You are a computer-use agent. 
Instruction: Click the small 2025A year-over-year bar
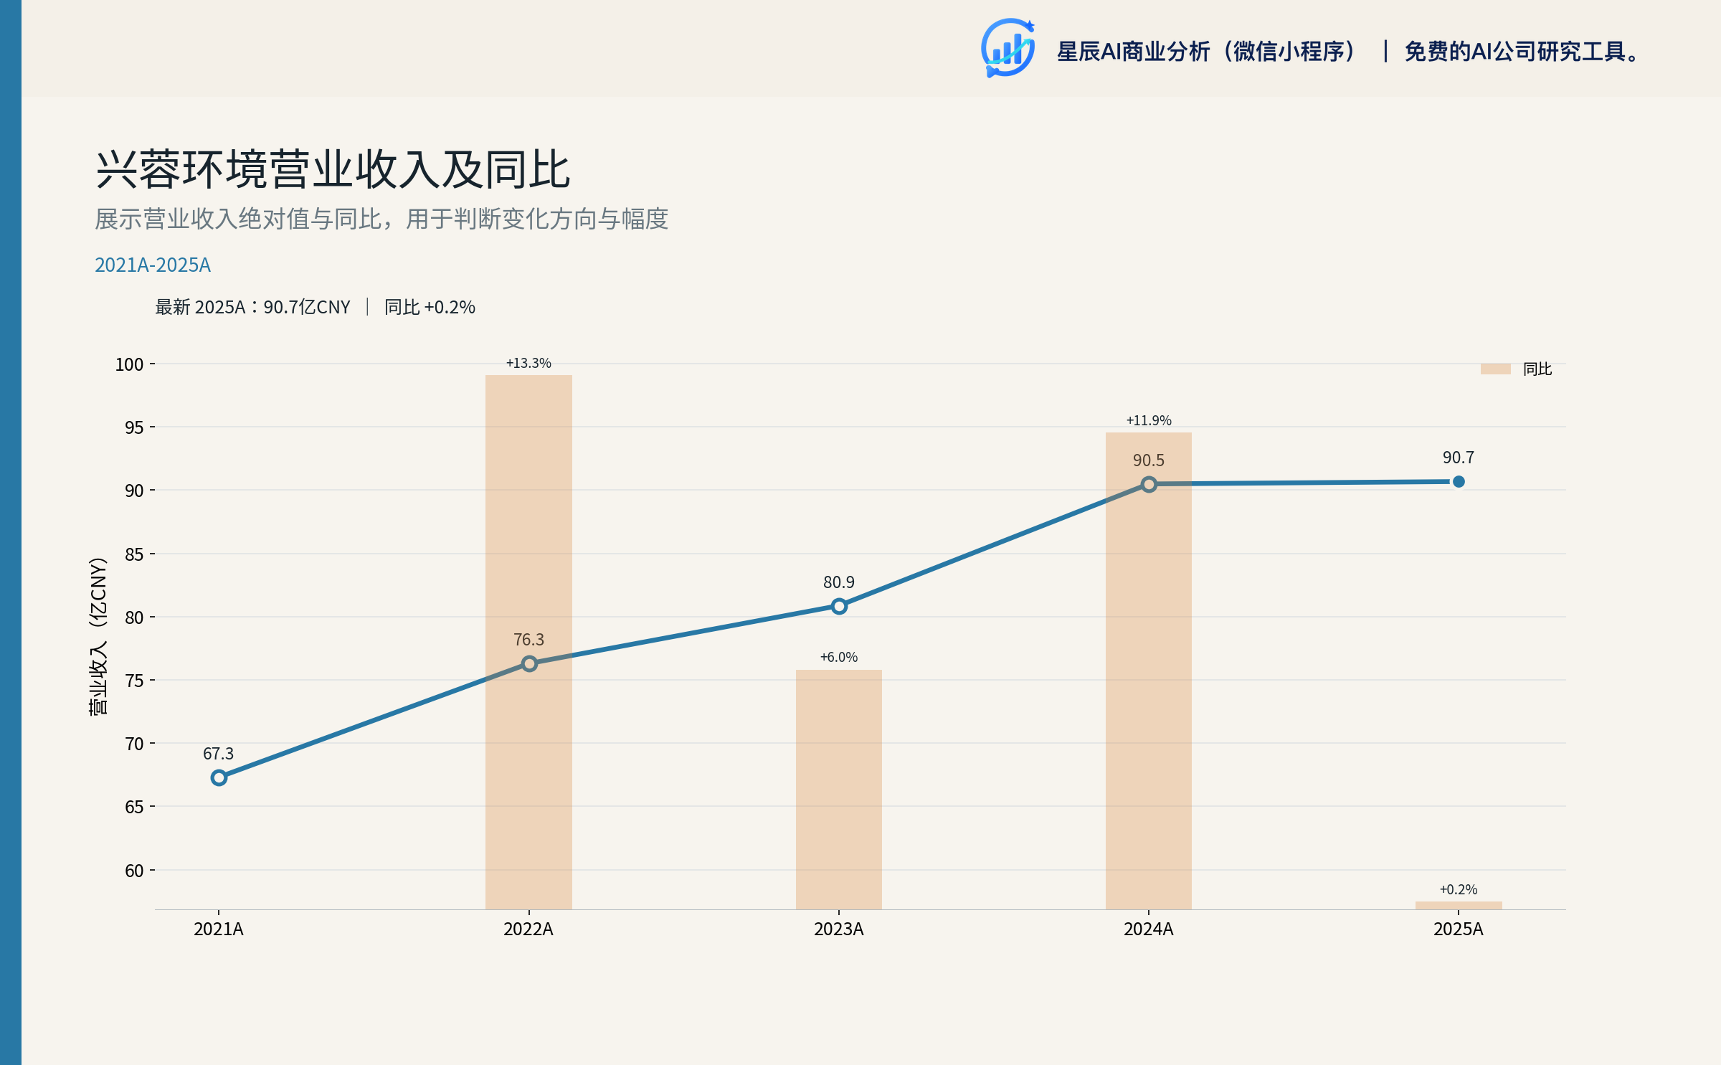point(1459,905)
